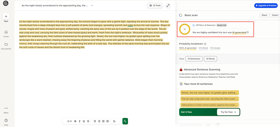The width and height of the screenshot is (280, 127).
Task: Insert a bulleted list
Action: coord(99,121)
